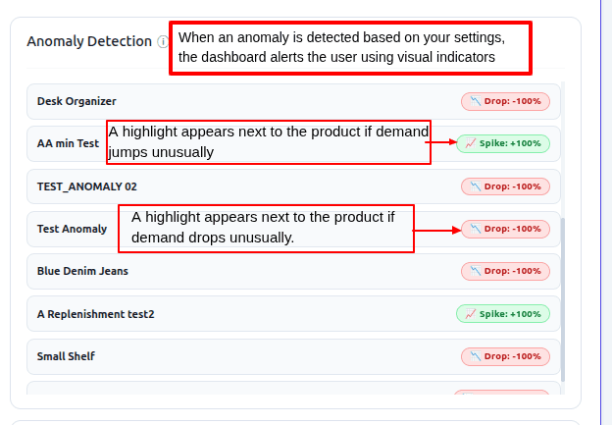Image resolution: width=612 pixels, height=425 pixels.
Task: Click the chart-down icon in Desk Organizer badge
Action: coord(476,101)
